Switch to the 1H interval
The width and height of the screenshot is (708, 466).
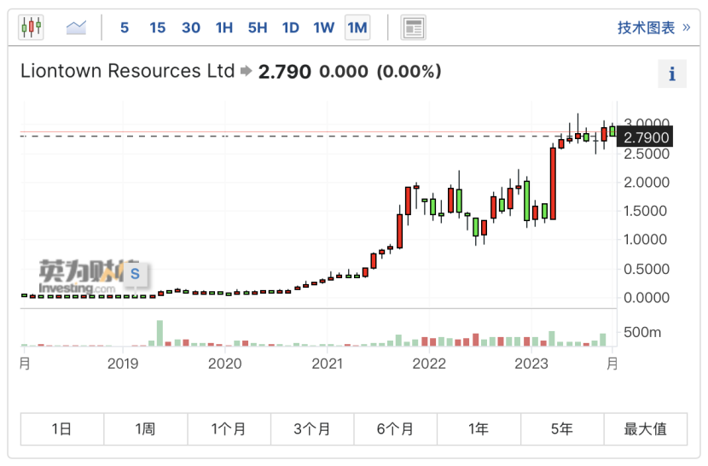223,27
